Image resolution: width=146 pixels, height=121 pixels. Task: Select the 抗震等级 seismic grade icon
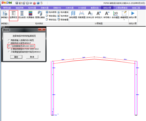(31, 15)
